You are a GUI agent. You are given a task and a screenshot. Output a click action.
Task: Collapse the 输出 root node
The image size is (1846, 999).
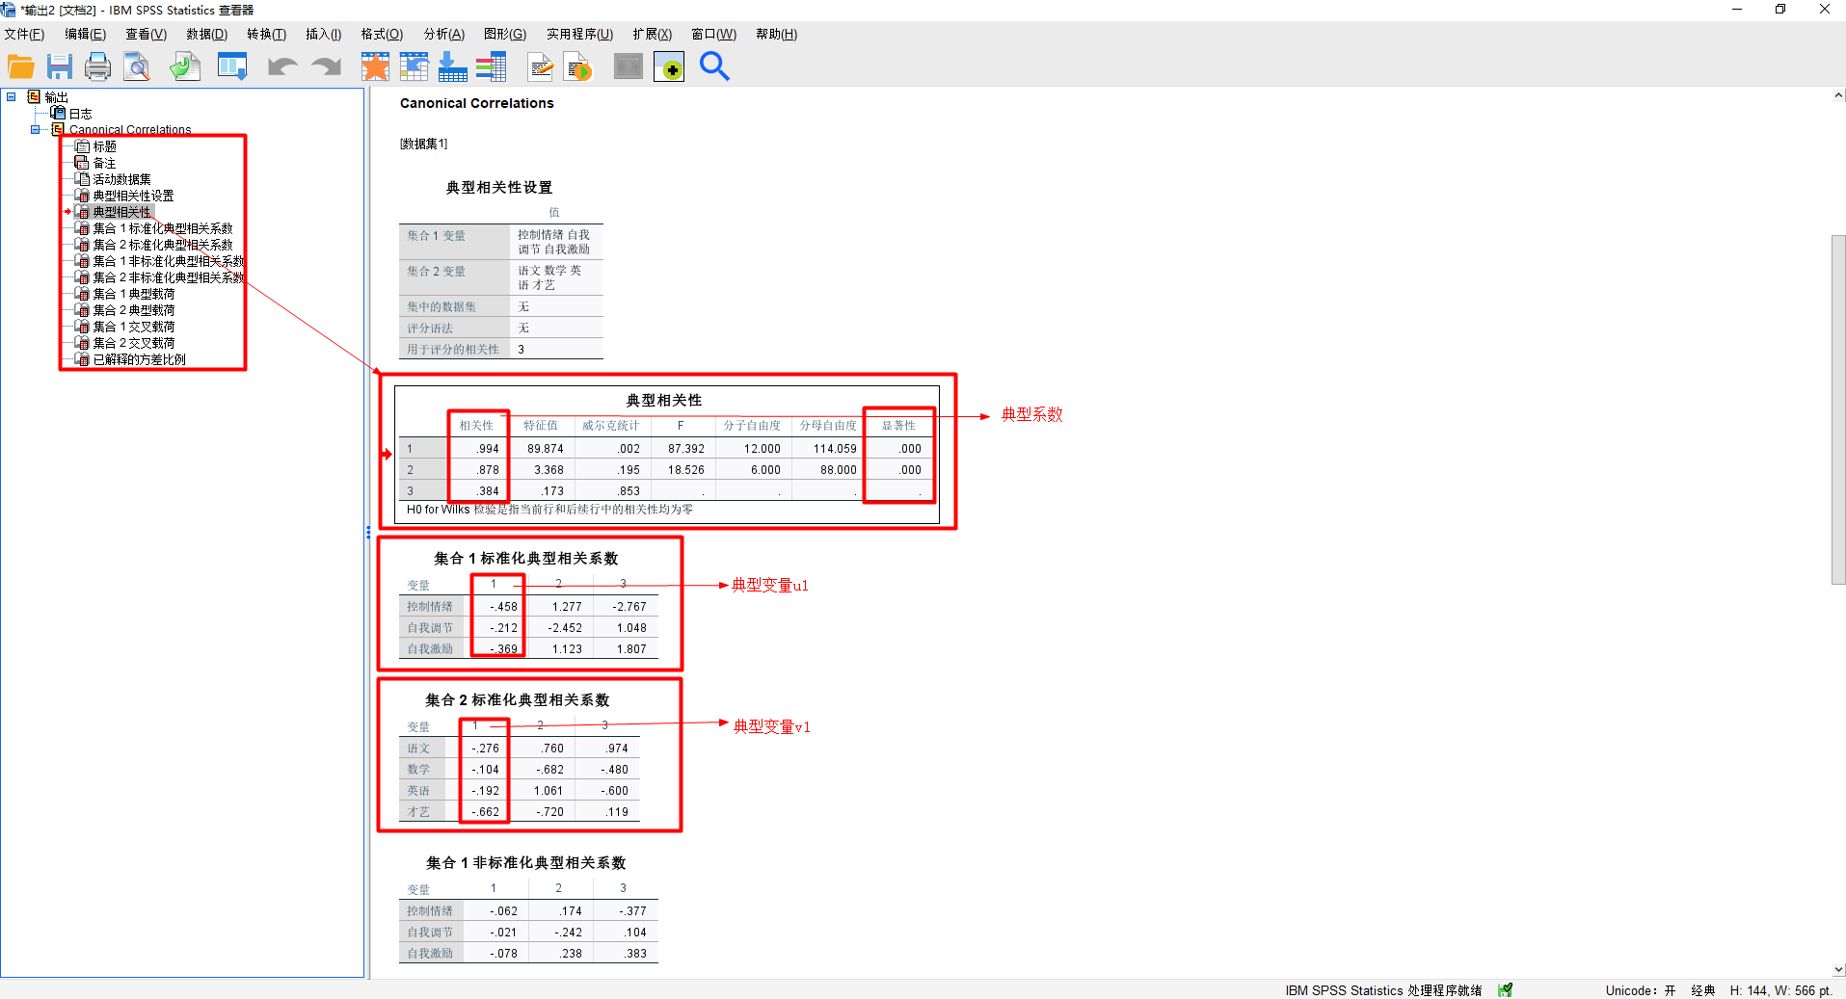[12, 96]
